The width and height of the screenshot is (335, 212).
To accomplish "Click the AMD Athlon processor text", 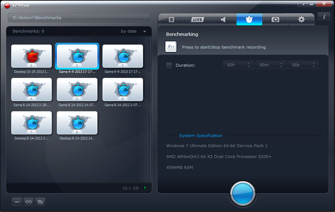I will point(219,157).
